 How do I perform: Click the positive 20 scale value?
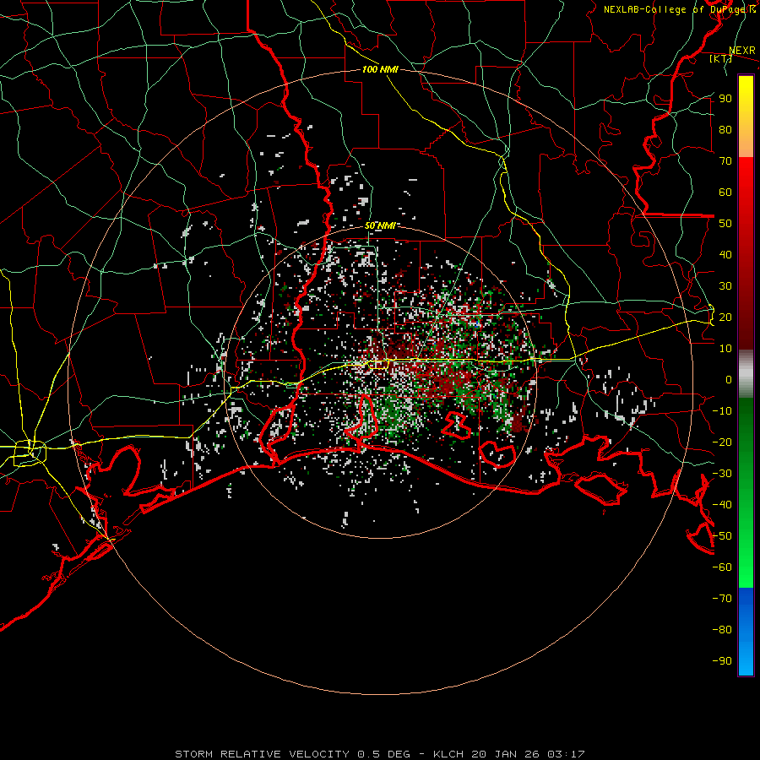(x=725, y=317)
